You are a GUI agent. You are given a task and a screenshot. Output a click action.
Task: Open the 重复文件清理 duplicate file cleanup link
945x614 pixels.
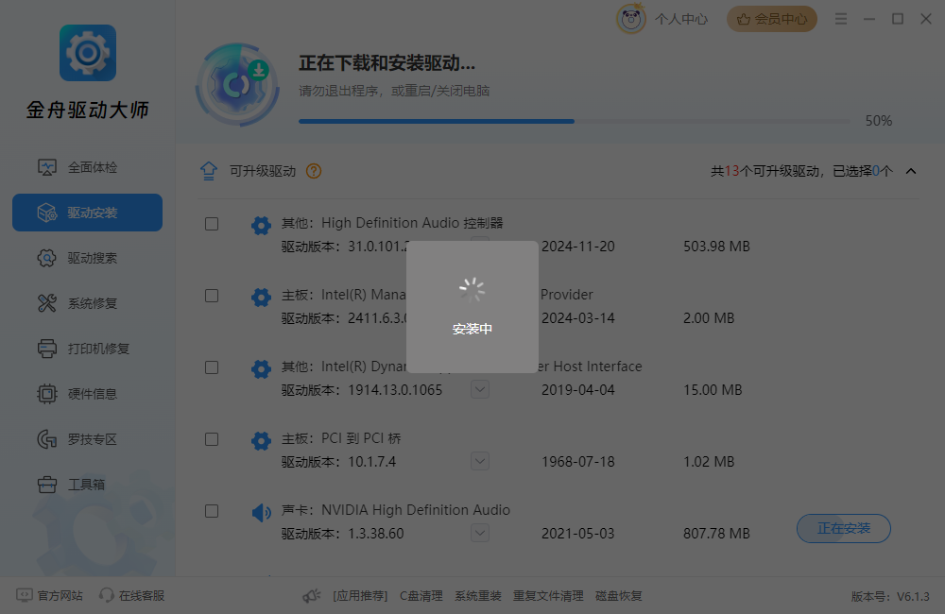point(548,596)
